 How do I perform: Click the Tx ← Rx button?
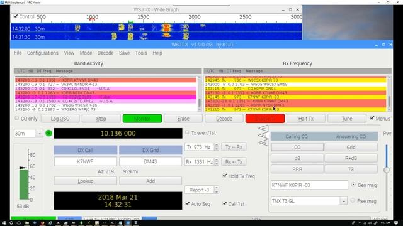(x=234, y=147)
